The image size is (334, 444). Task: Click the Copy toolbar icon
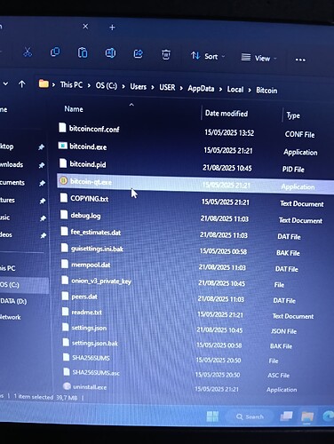(55, 52)
